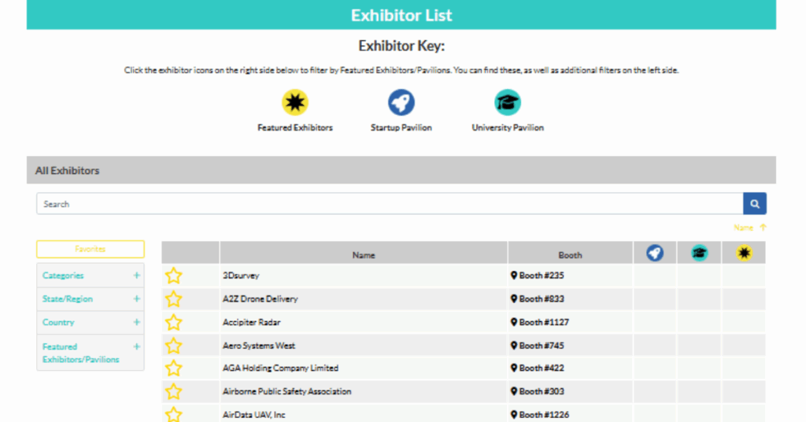Click the Booth #303 text
This screenshot has height=422, width=806.
pos(542,391)
